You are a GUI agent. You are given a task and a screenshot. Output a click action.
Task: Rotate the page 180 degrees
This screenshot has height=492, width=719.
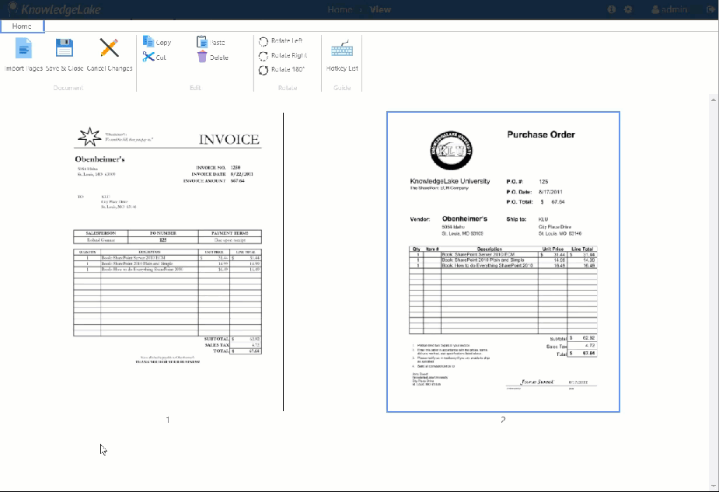click(x=281, y=70)
